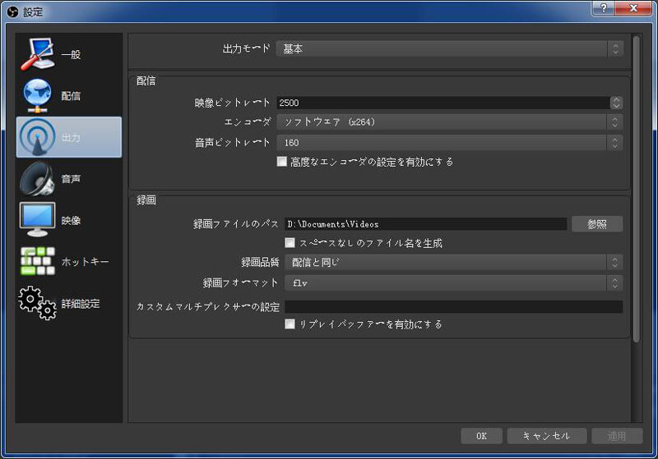658x459 pixels.
Task: Close the 設定 window
Action: click(633, 7)
